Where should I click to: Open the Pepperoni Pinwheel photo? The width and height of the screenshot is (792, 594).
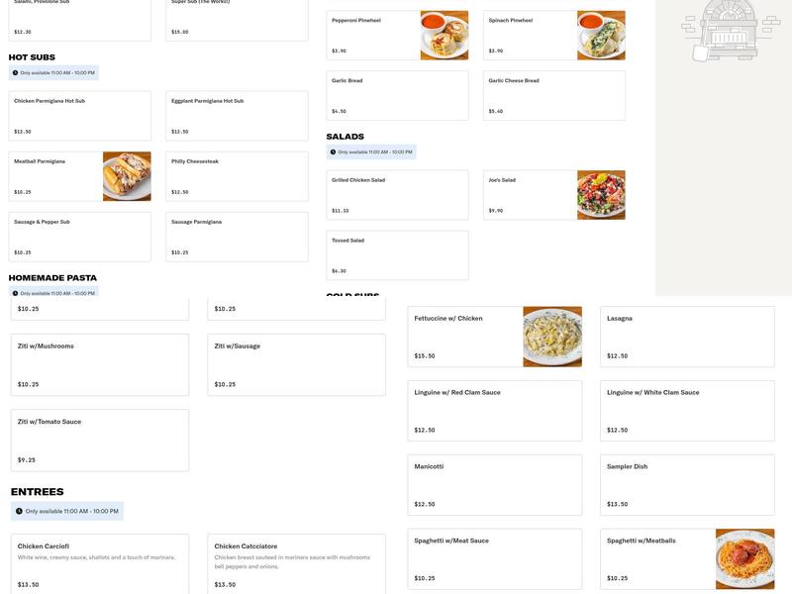tap(445, 36)
